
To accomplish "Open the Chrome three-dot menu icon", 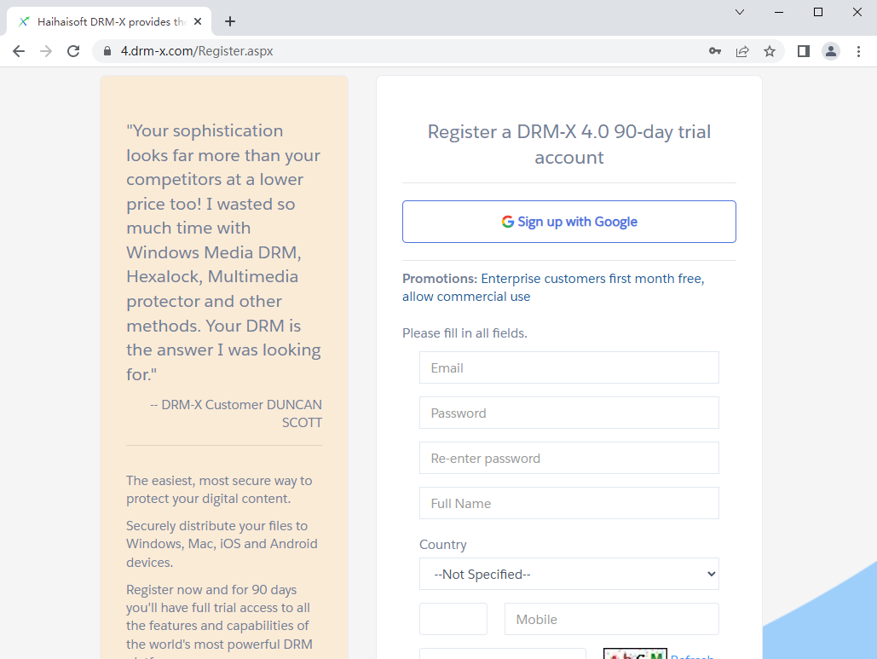I will (859, 51).
